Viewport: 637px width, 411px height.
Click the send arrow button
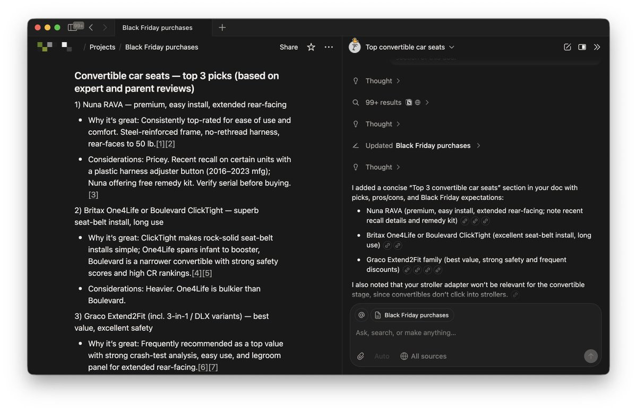(x=590, y=356)
